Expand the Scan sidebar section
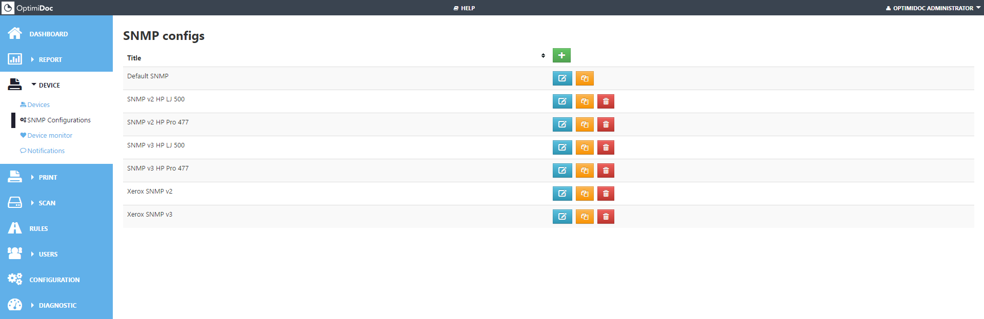This screenshot has width=984, height=319. [x=47, y=203]
